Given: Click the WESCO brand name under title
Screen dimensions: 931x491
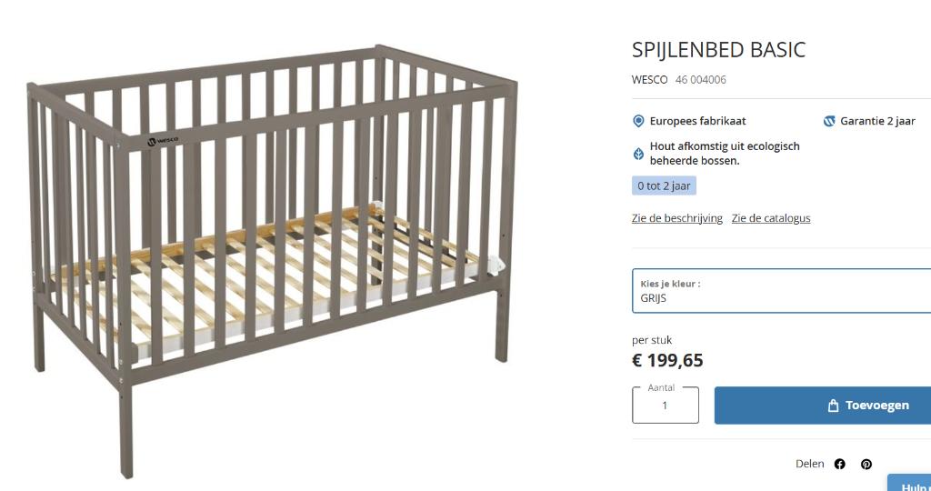Looking at the screenshot, I should [649, 79].
